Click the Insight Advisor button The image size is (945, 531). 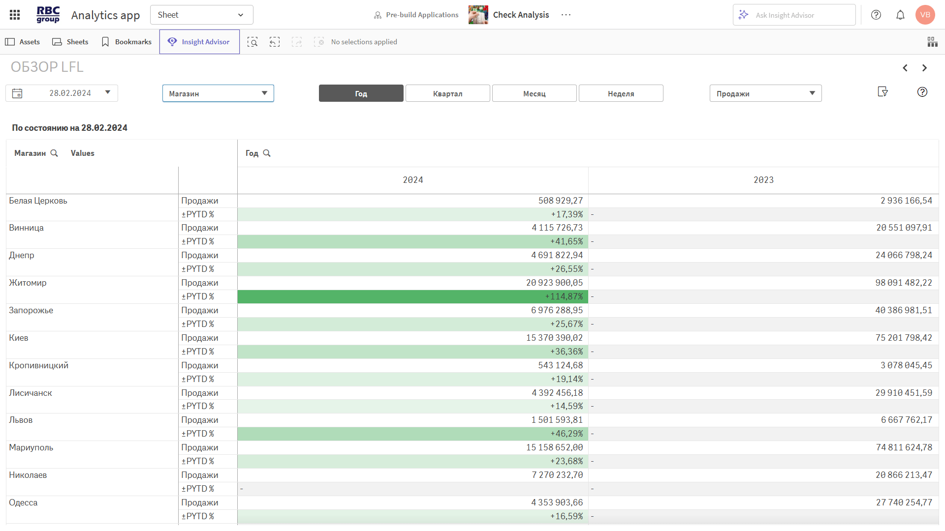pyautogui.click(x=199, y=42)
